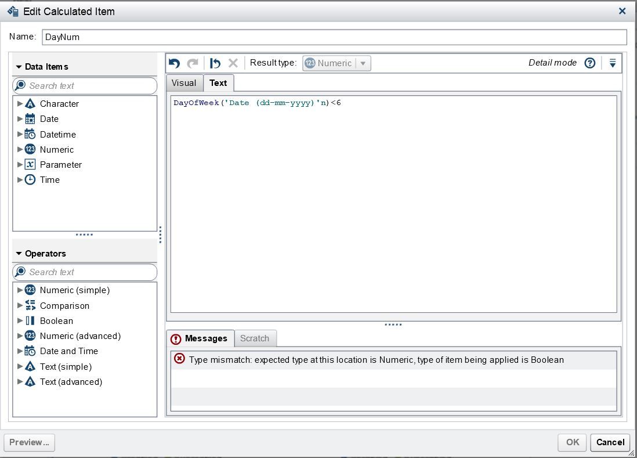Image resolution: width=637 pixels, height=458 pixels.
Task: Click the Name input field
Action: pos(334,37)
